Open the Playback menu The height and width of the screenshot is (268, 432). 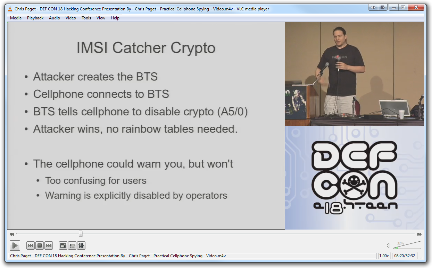[35, 18]
